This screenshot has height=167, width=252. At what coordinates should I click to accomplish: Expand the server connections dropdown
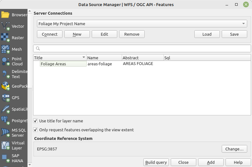[244, 24]
